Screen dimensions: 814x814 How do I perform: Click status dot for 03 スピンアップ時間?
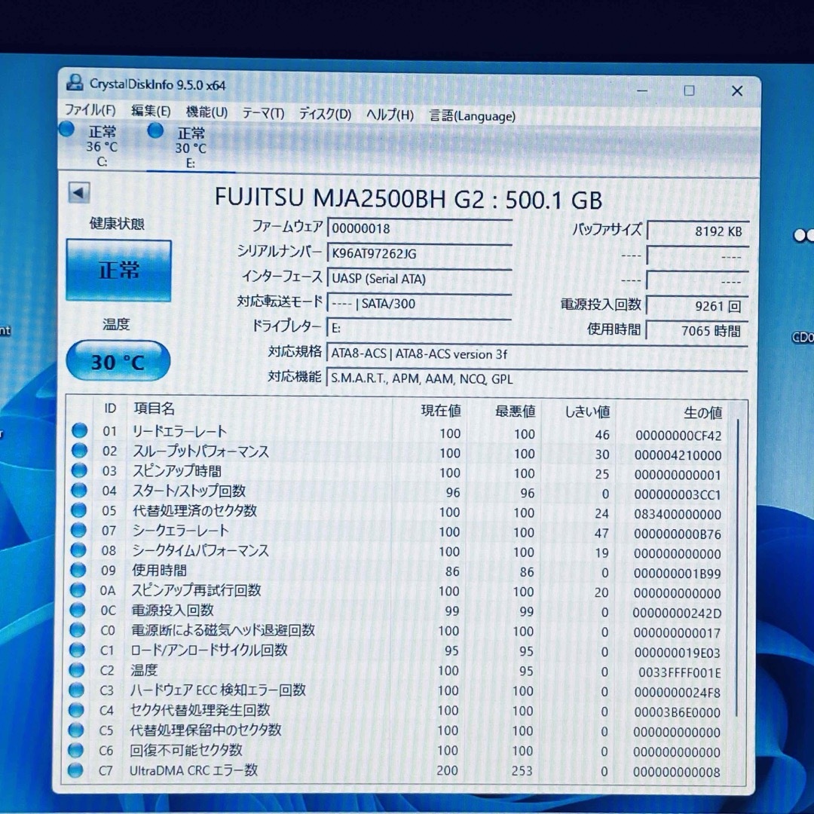[79, 470]
